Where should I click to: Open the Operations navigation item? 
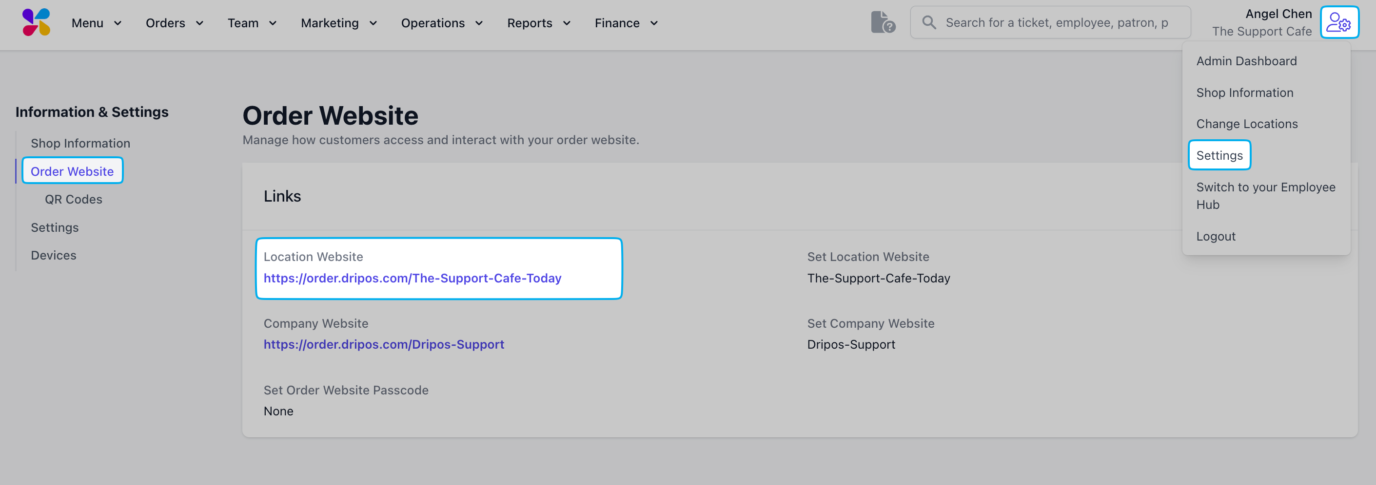(x=432, y=23)
